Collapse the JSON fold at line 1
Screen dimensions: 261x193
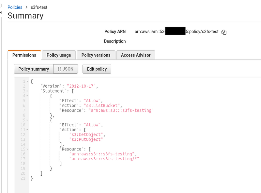click(x=27, y=81)
